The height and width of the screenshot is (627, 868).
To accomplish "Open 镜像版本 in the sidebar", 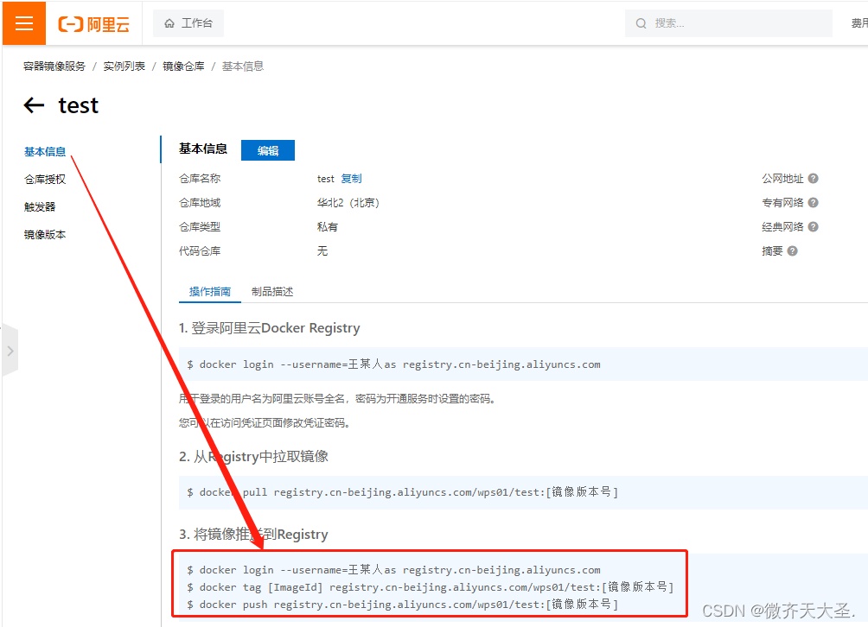I will pos(45,234).
